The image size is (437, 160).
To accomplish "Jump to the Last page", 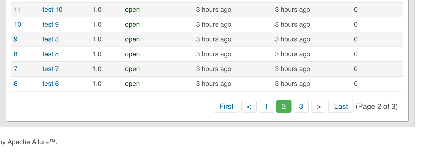I will coord(341,106).
